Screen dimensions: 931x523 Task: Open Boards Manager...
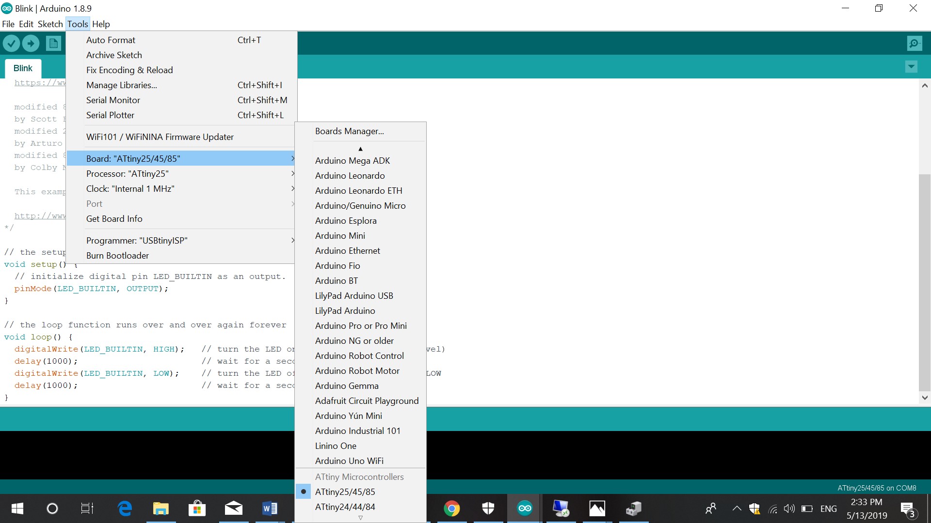(349, 131)
